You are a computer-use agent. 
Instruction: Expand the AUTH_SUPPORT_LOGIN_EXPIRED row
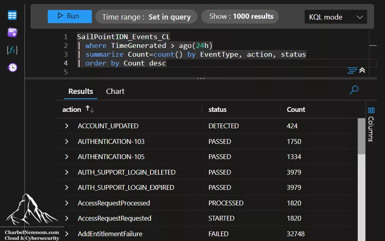(x=67, y=188)
